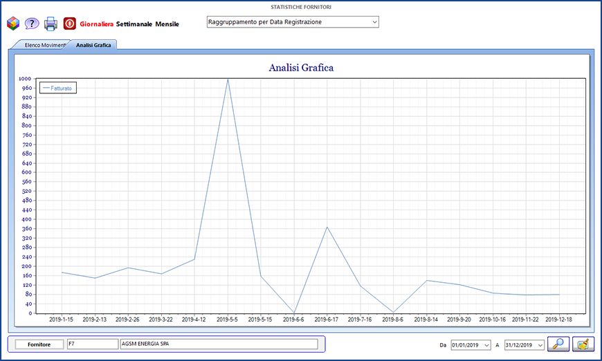Select Giornaliera view mode

[x=95, y=24]
